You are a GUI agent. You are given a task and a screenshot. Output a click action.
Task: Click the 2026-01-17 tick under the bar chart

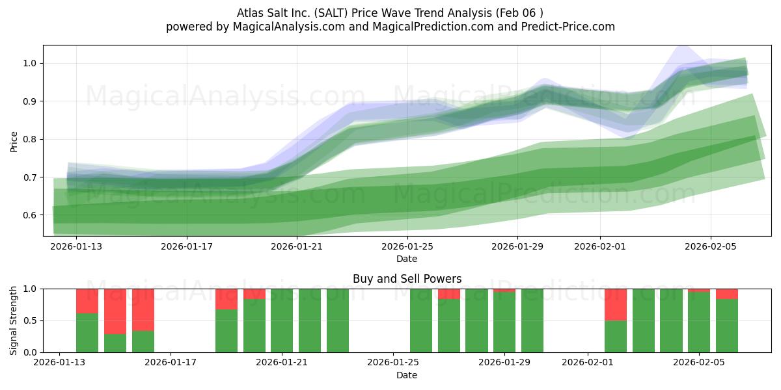(x=171, y=363)
